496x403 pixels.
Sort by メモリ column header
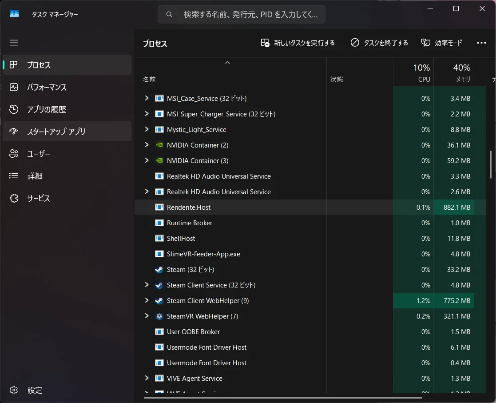[x=454, y=72]
